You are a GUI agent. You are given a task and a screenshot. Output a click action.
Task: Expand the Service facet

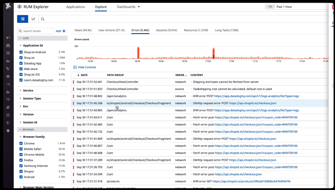28,90
